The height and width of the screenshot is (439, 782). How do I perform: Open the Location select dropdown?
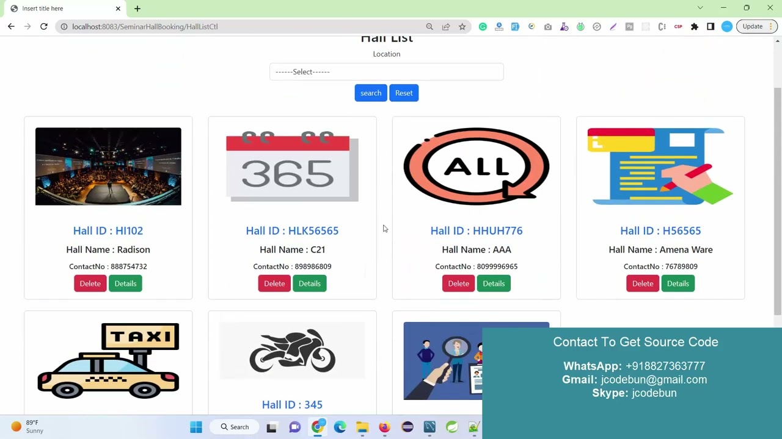click(x=387, y=72)
